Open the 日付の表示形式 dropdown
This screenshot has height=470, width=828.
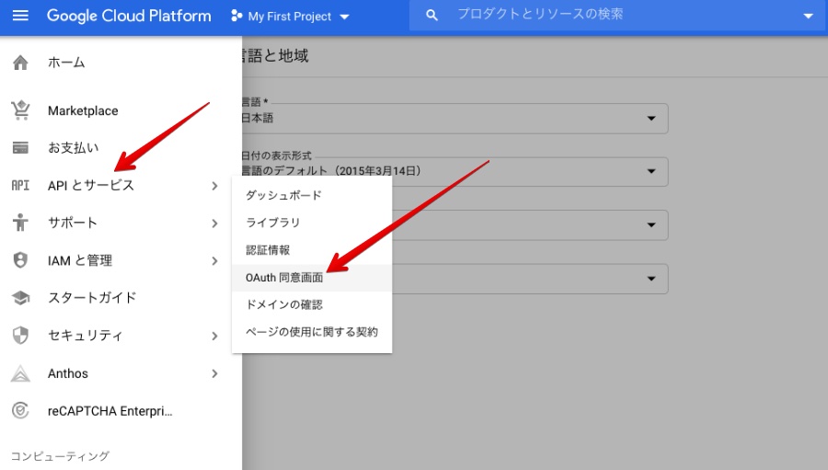coord(454,171)
